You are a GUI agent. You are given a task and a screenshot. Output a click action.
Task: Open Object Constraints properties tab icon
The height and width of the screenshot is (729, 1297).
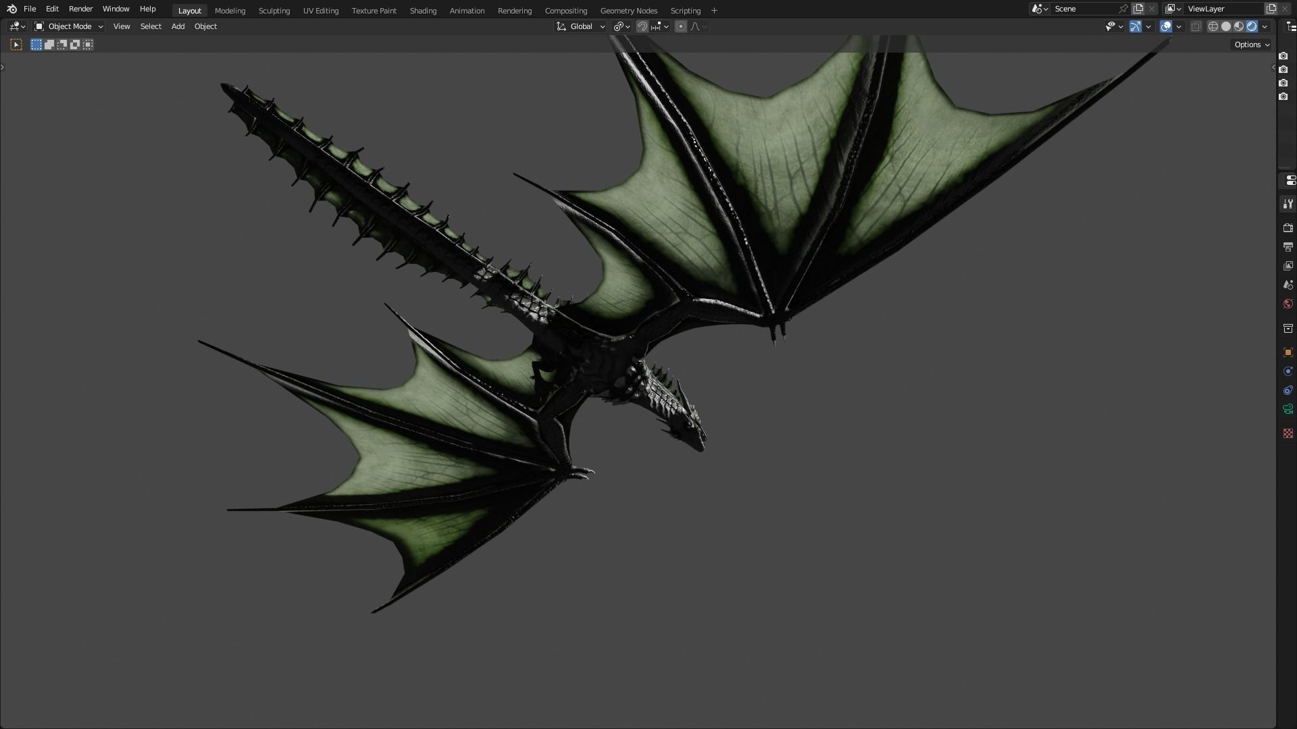[x=1288, y=390]
